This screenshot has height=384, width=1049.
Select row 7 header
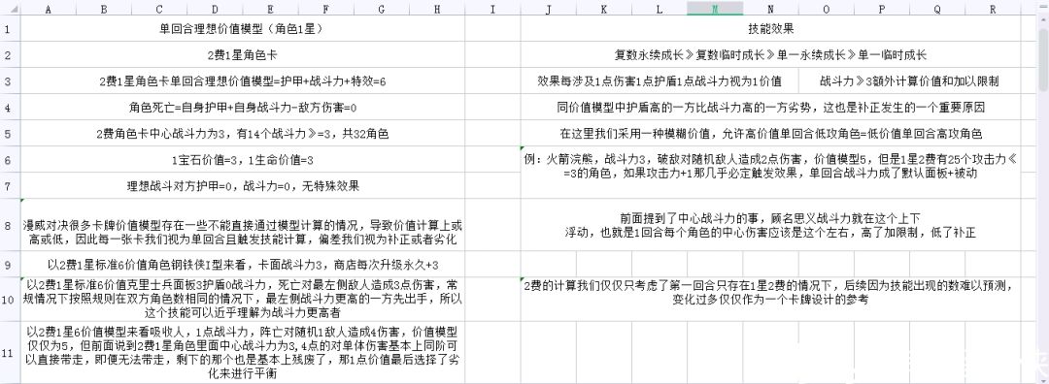10,185
